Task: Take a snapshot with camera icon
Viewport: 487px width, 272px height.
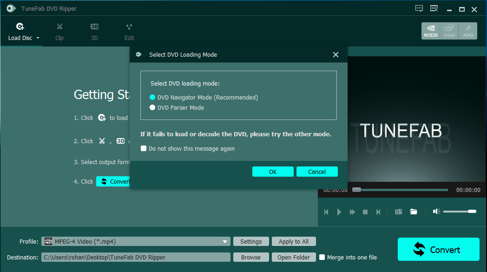Action: (398, 212)
